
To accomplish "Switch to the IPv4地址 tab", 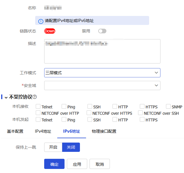I will 43,131.
